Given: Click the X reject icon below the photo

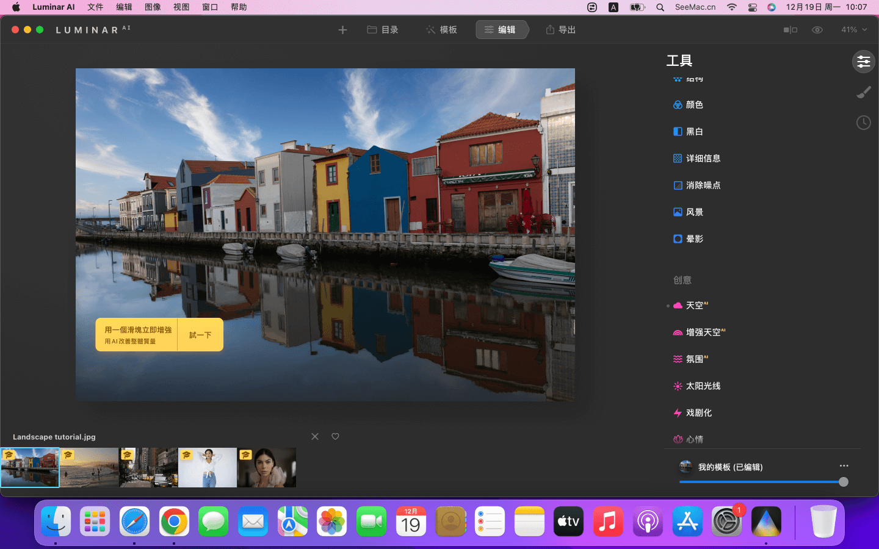Looking at the screenshot, I should point(315,437).
